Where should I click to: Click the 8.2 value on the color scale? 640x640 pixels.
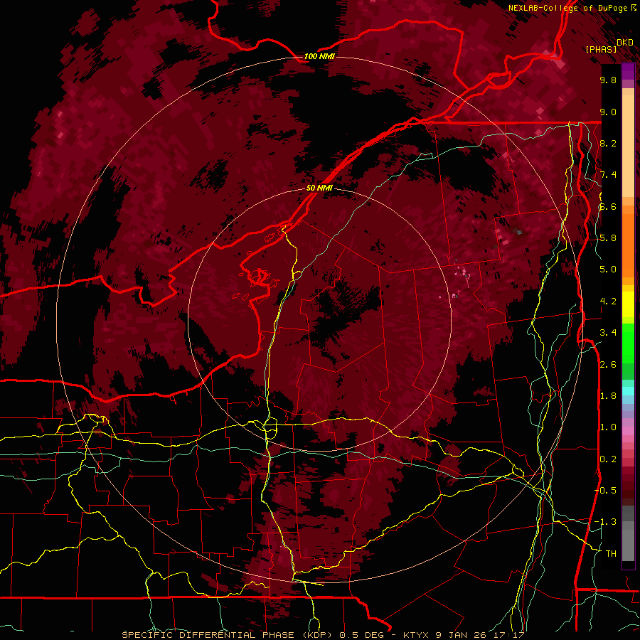(x=608, y=144)
